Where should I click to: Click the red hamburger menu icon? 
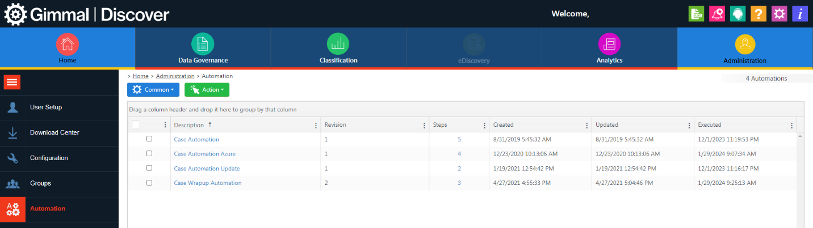tap(12, 82)
